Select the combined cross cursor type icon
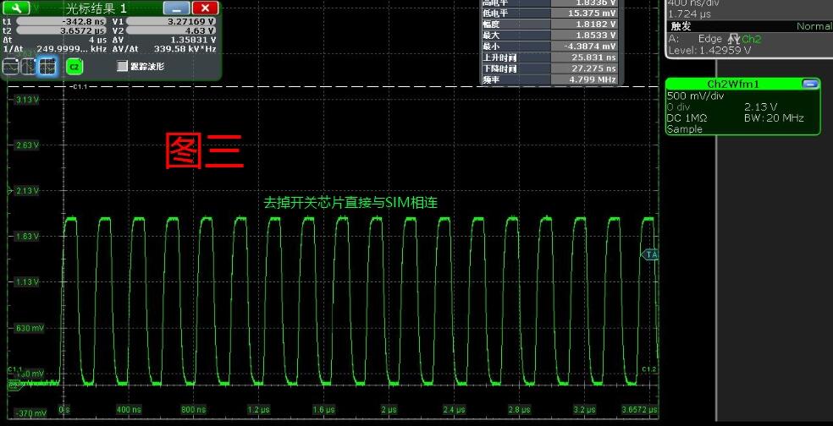Viewport: 833px width, 426px height. coord(47,66)
